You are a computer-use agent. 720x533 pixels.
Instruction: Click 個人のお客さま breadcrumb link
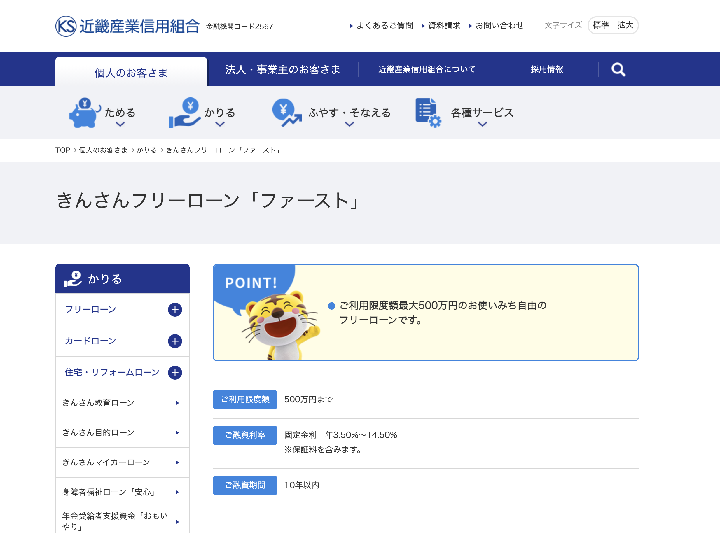[x=103, y=150]
